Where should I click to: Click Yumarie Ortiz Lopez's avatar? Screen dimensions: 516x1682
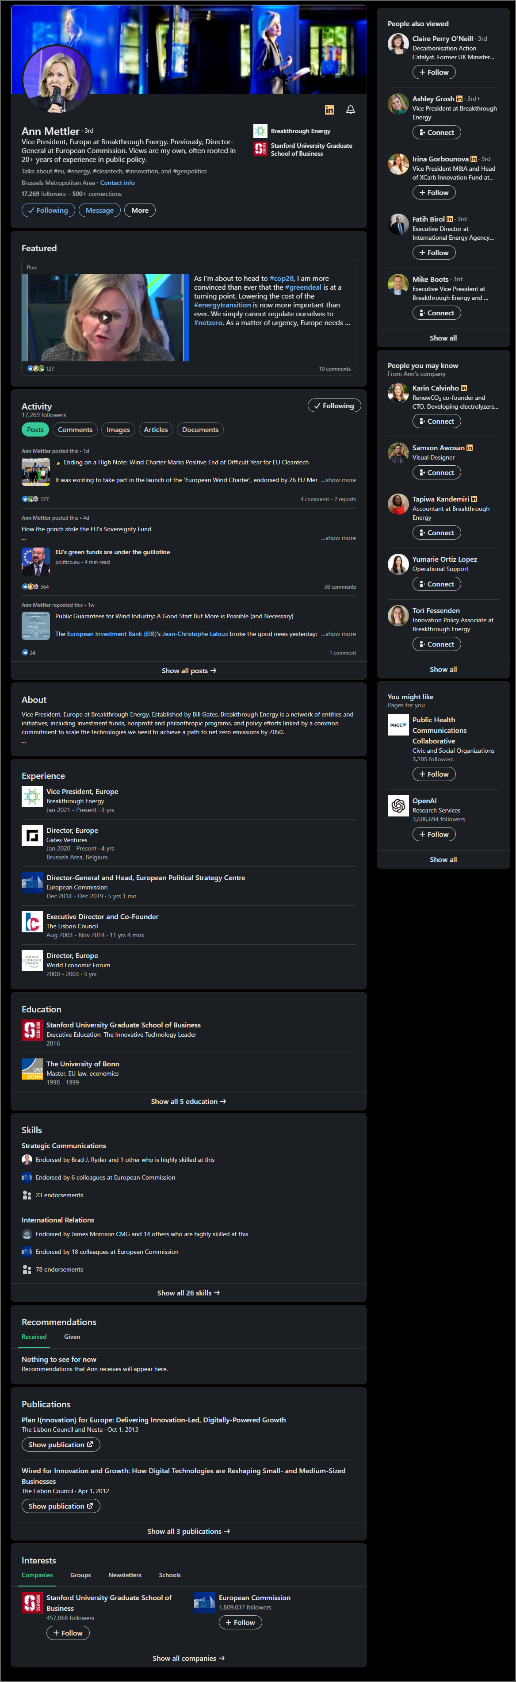[x=398, y=564]
